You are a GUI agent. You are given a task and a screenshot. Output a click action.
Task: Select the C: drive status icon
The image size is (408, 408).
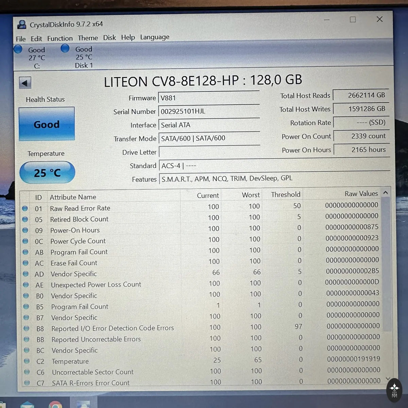[x=18, y=49]
